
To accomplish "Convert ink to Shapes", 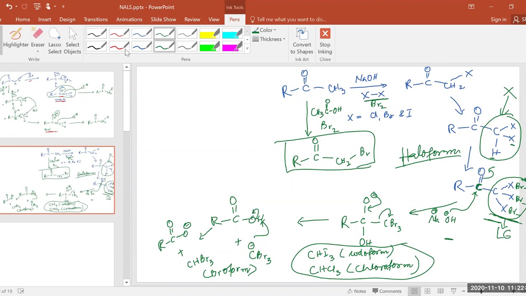I will [302, 41].
